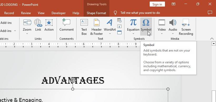The width and height of the screenshot is (216, 102).
Task: Click the top-middle sizing handle
Action: 73,89
